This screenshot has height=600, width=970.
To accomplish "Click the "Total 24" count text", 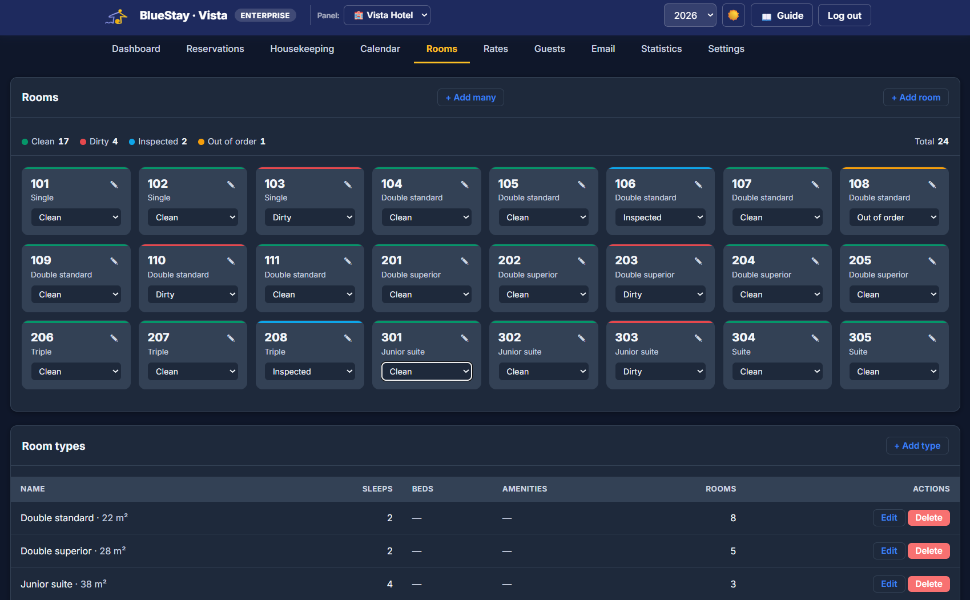I will 931,142.
